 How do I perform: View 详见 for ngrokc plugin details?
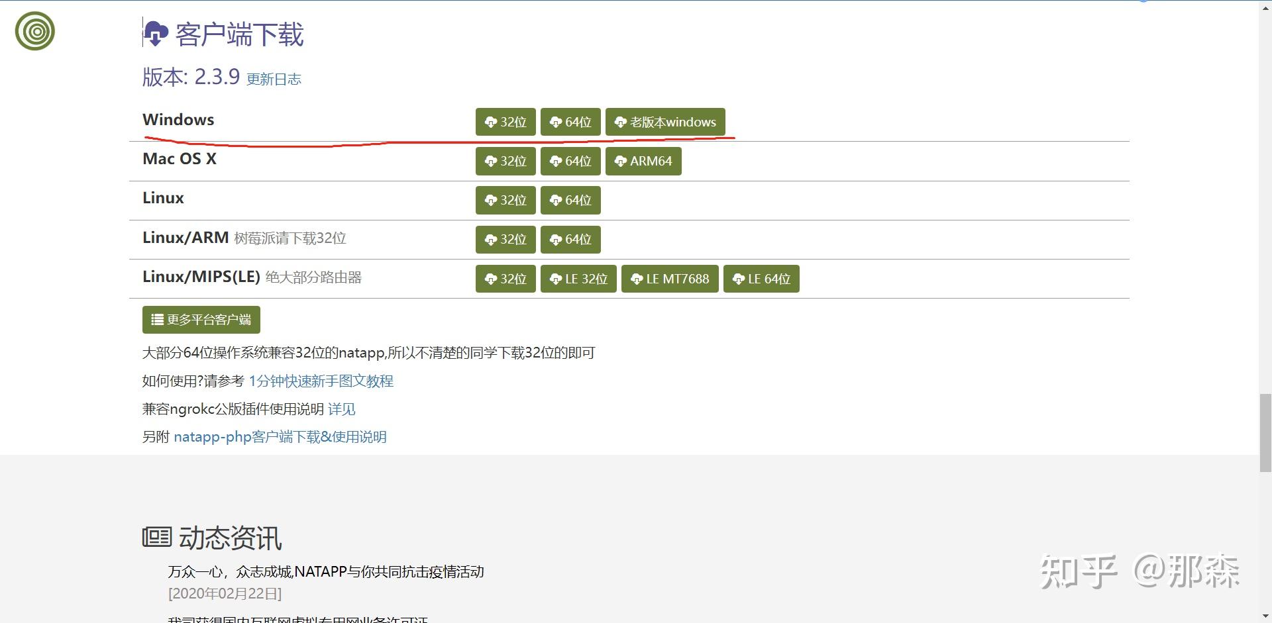(x=341, y=409)
